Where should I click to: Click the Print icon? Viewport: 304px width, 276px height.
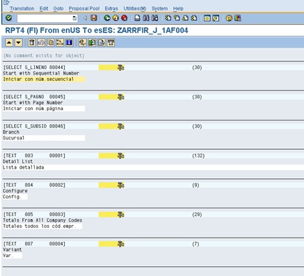click(137, 18)
